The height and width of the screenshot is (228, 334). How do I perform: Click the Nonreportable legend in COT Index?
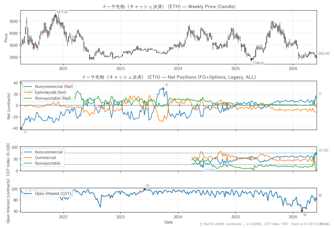pos(42,163)
